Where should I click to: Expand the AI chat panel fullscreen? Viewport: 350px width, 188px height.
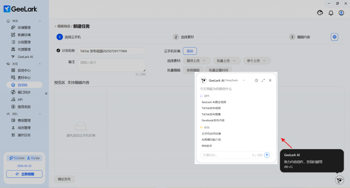(x=263, y=80)
